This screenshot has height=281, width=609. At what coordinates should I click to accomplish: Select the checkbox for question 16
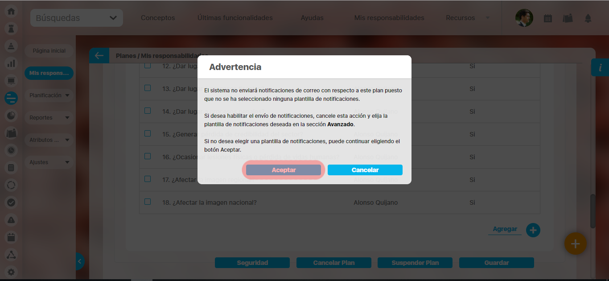pos(148,156)
